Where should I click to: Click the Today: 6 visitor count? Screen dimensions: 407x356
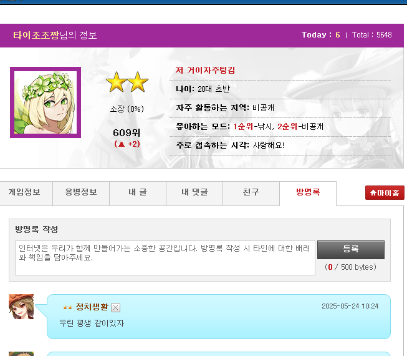320,35
